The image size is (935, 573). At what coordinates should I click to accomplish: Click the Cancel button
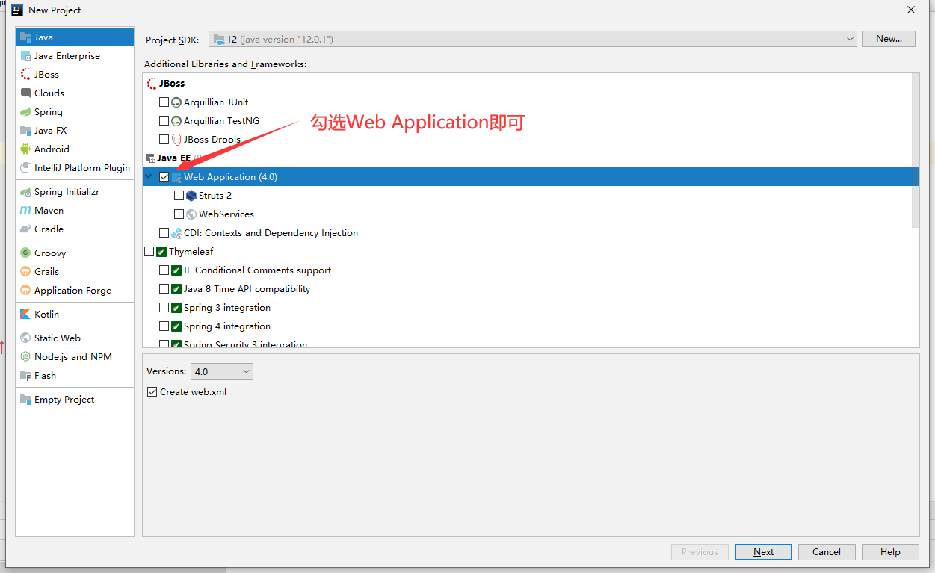point(826,552)
